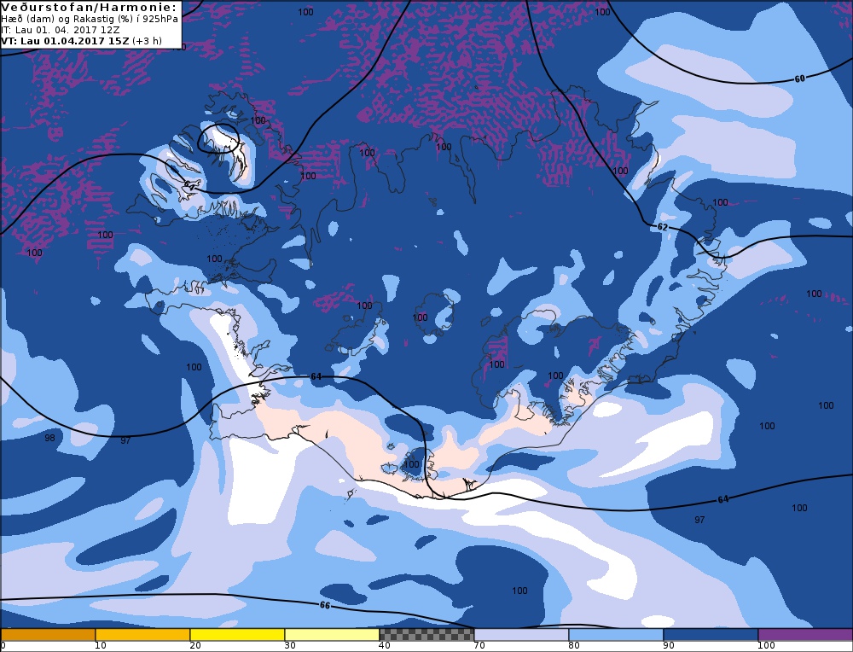Click the '66' contour label
The height and width of the screenshot is (652, 853).
325,605
